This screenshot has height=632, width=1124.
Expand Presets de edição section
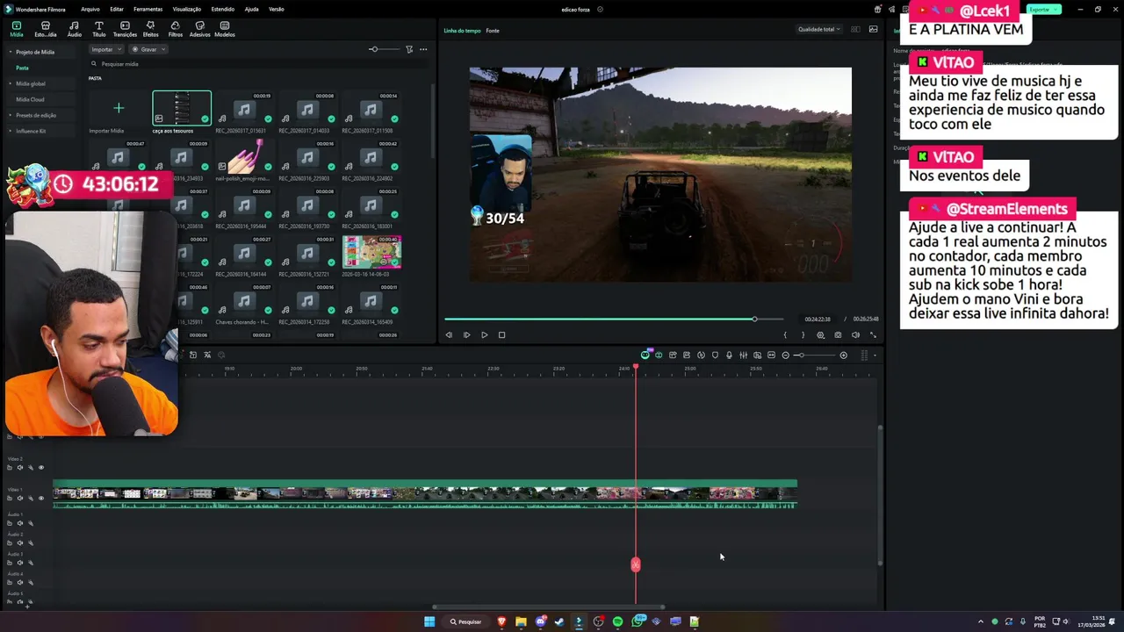(x=11, y=115)
